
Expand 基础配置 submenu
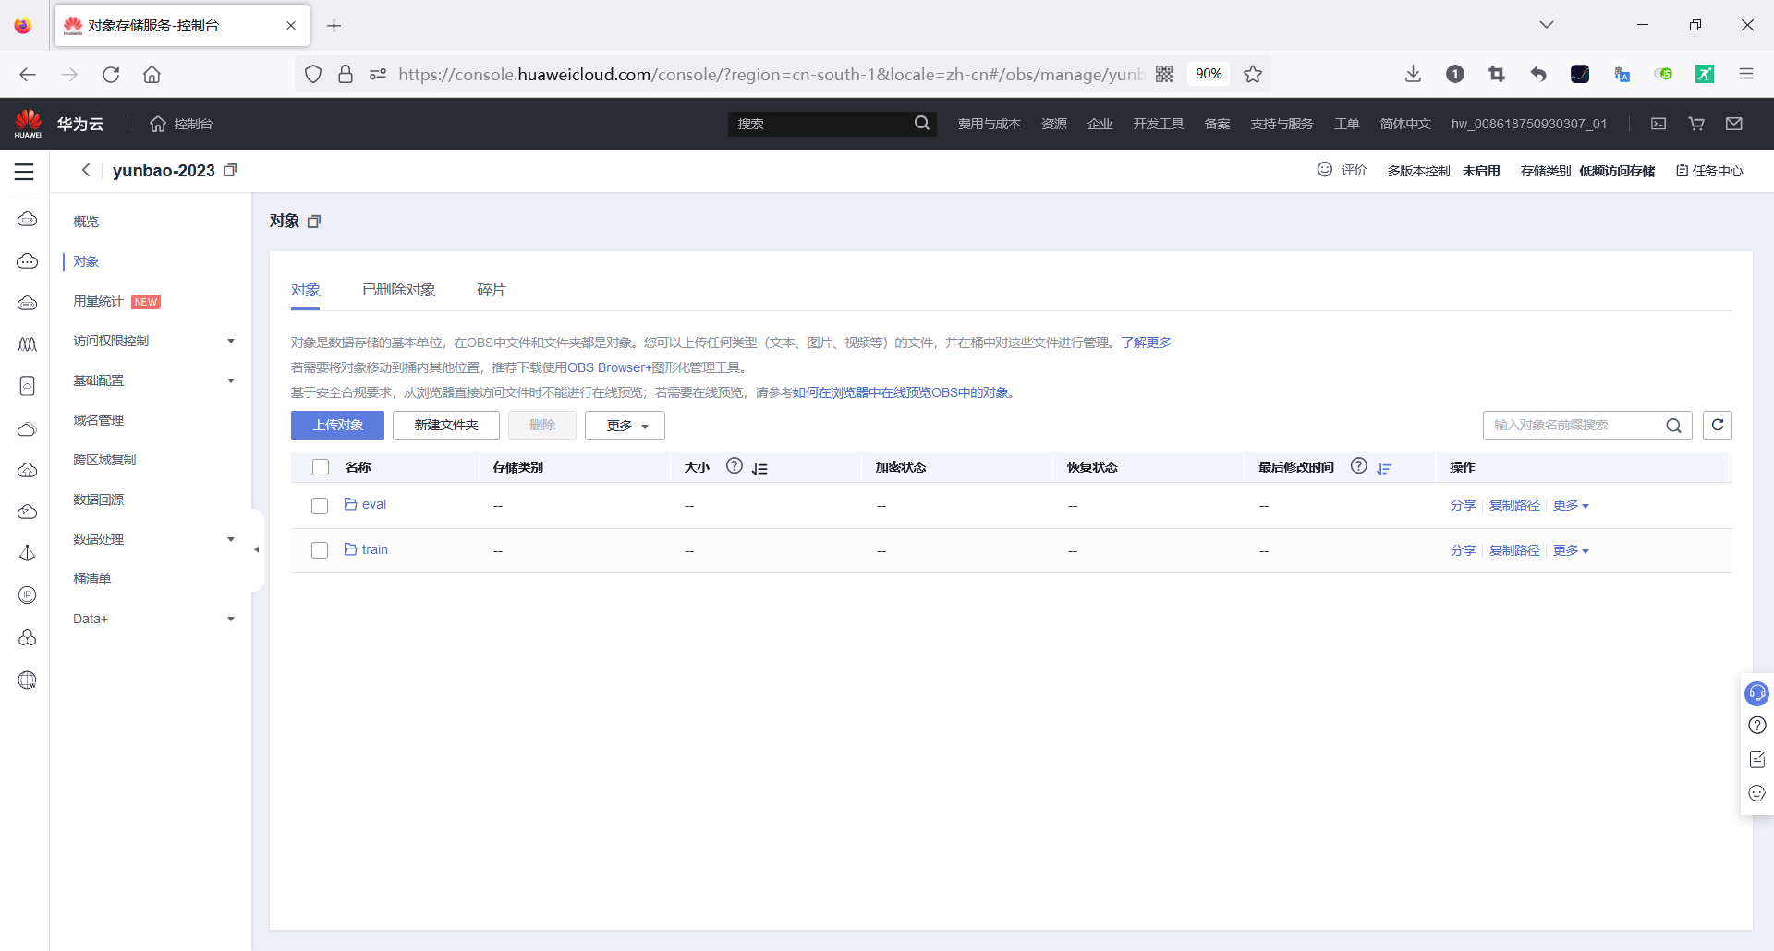(x=231, y=381)
